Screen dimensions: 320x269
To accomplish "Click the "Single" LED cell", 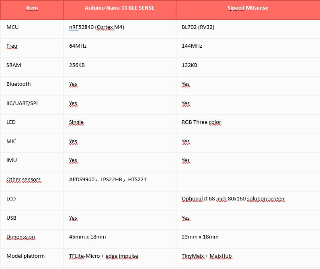I will click(76, 122).
